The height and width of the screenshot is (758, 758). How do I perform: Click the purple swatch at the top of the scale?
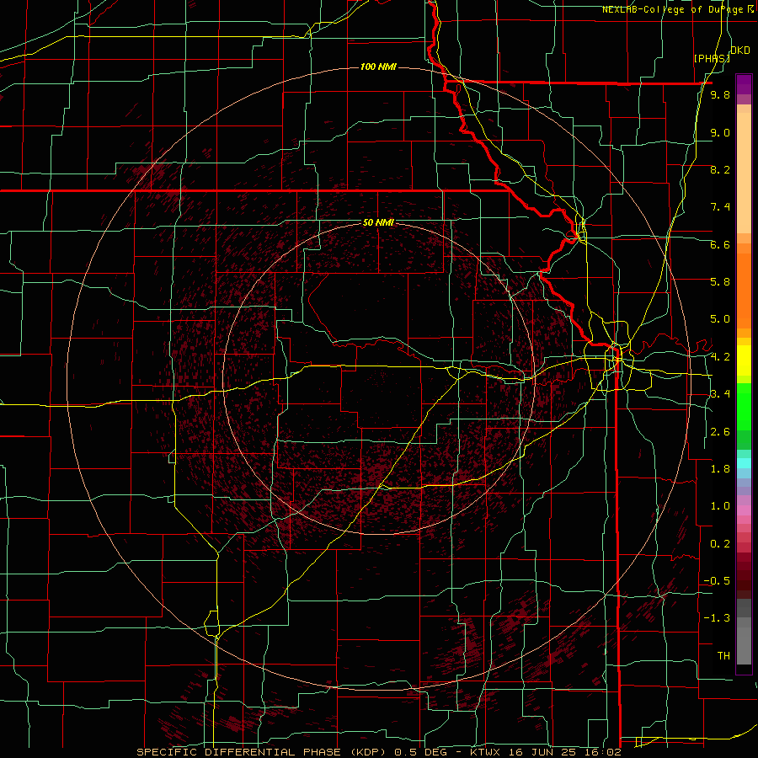click(x=744, y=84)
